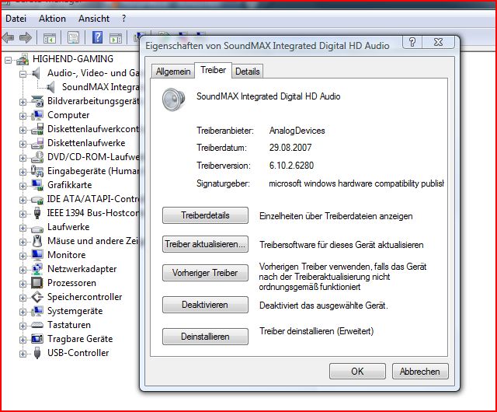Viewport: 497px width, 412px height.
Task: Click the Netzwerkadapter network icon
Action: [x=37, y=269]
